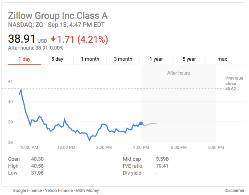View the 5 year chart tab

pyautogui.click(x=189, y=59)
